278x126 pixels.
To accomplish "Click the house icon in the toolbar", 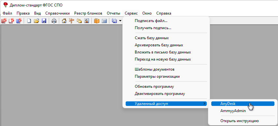I will (x=64, y=21).
